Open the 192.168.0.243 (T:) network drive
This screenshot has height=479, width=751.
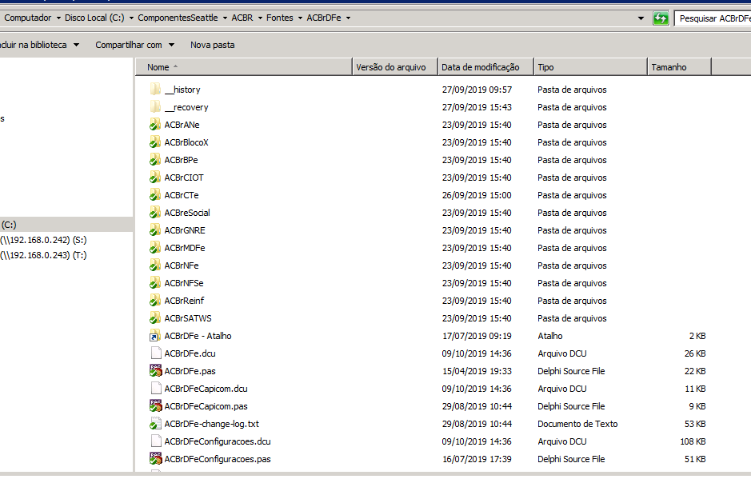[x=43, y=255]
